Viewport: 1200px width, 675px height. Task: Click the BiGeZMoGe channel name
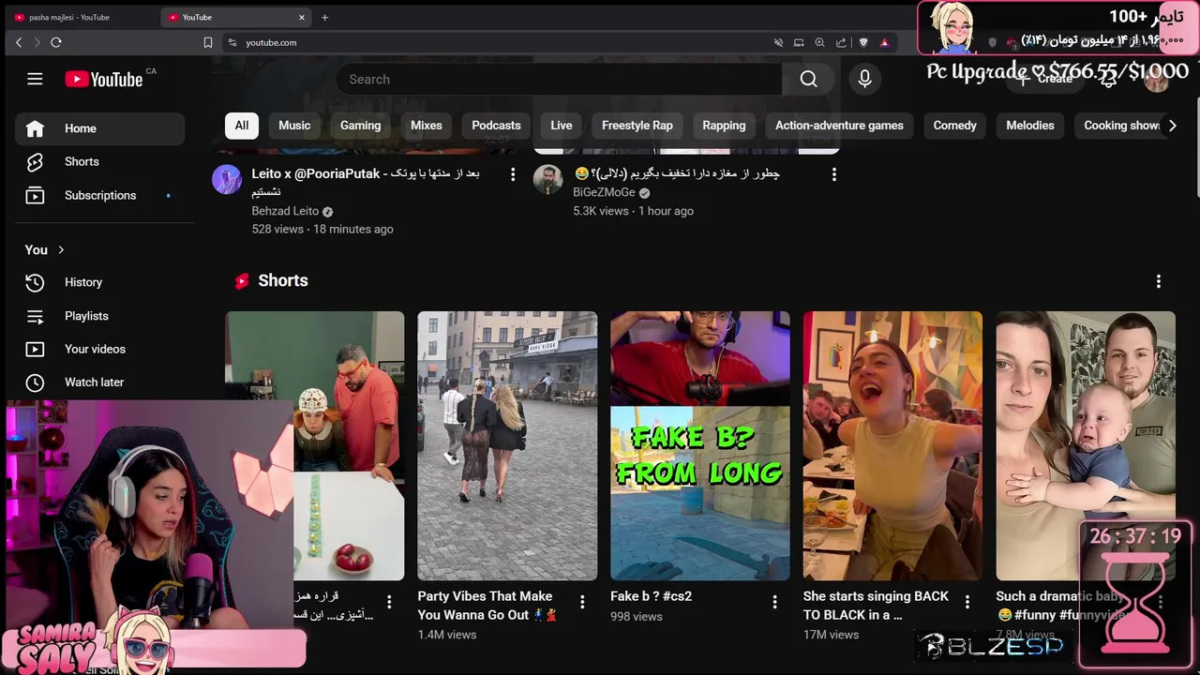point(604,192)
